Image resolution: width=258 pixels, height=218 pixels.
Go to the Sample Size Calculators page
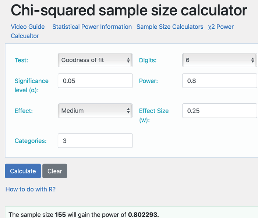click(170, 27)
